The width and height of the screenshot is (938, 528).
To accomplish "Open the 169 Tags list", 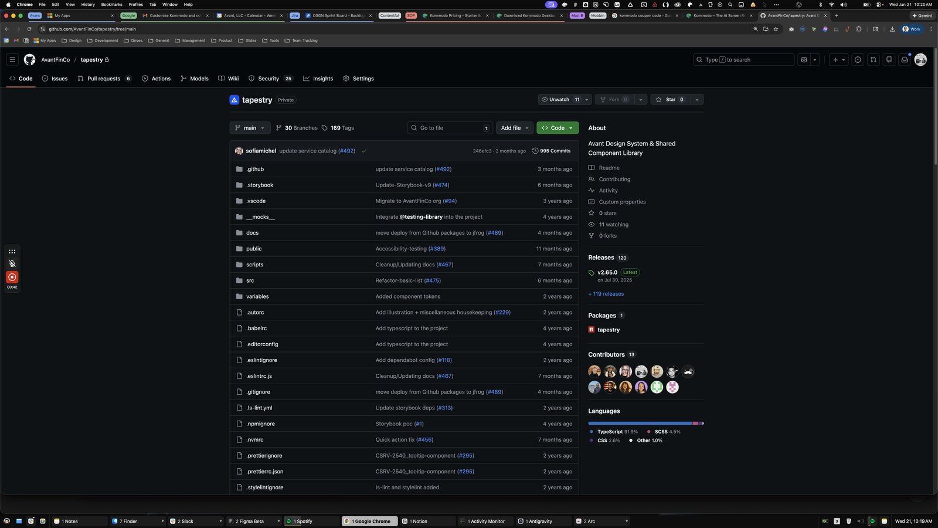I will pyautogui.click(x=338, y=128).
